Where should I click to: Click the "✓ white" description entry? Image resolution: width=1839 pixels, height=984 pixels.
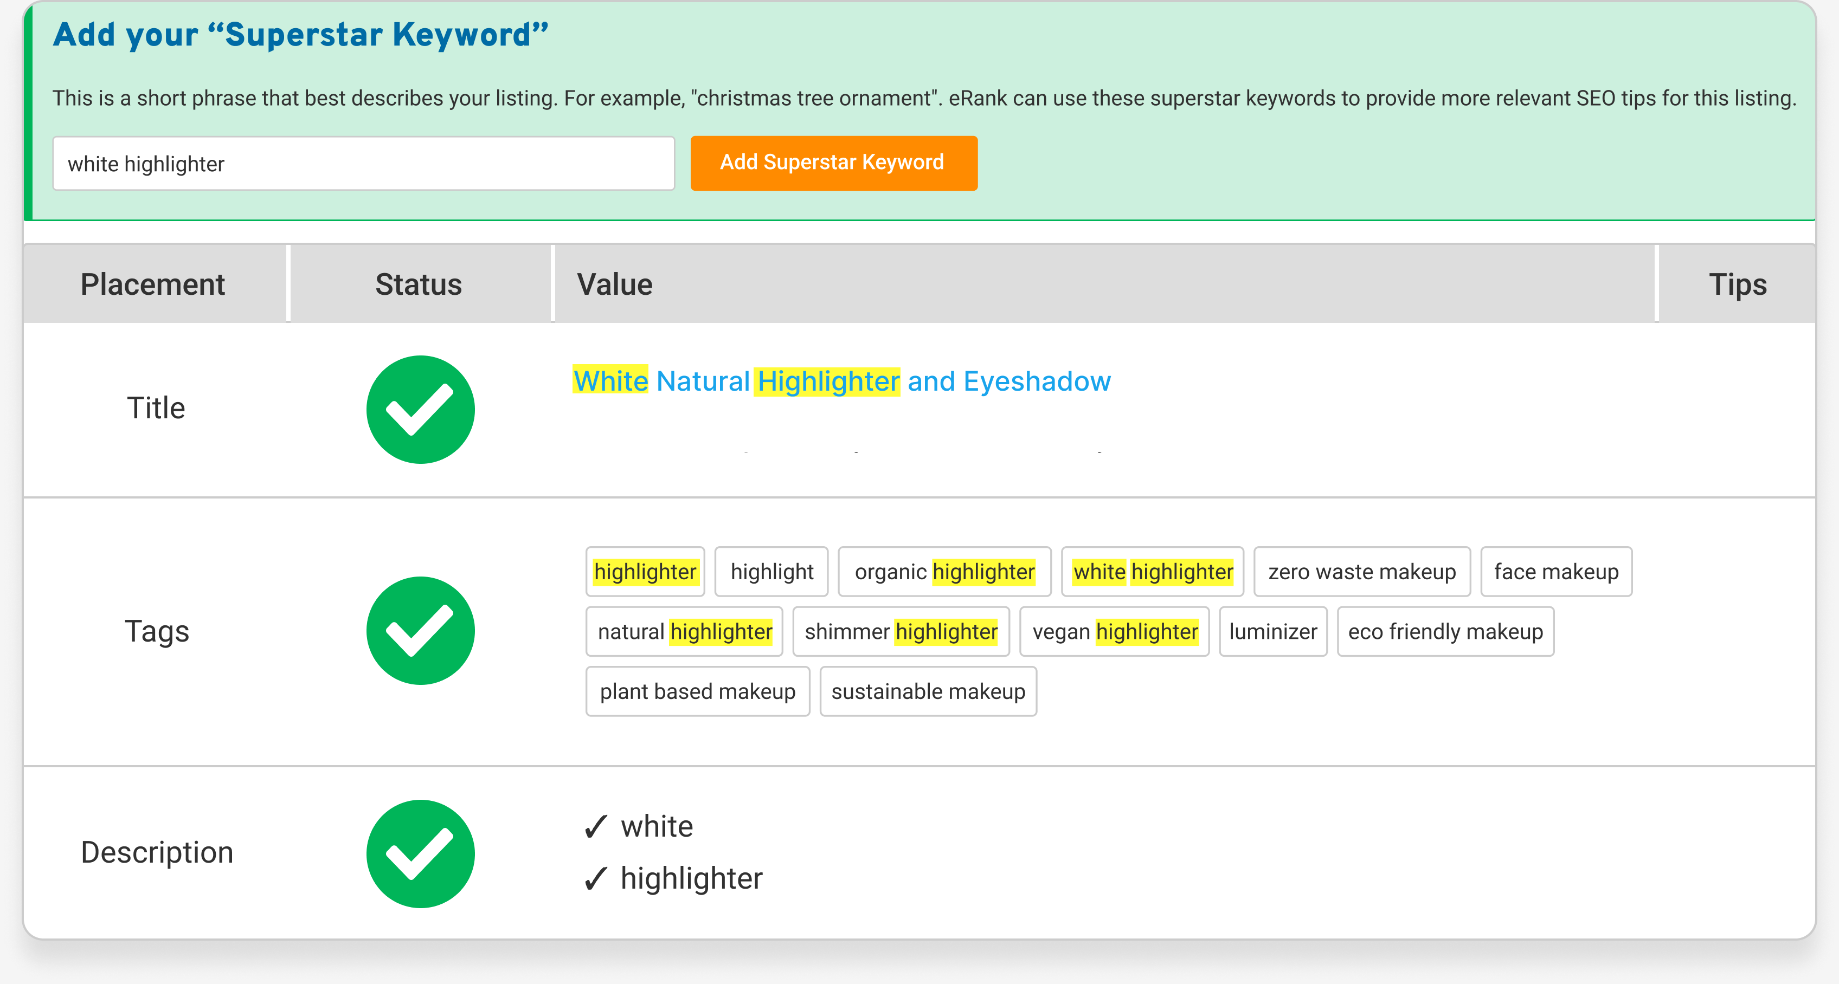(x=638, y=826)
